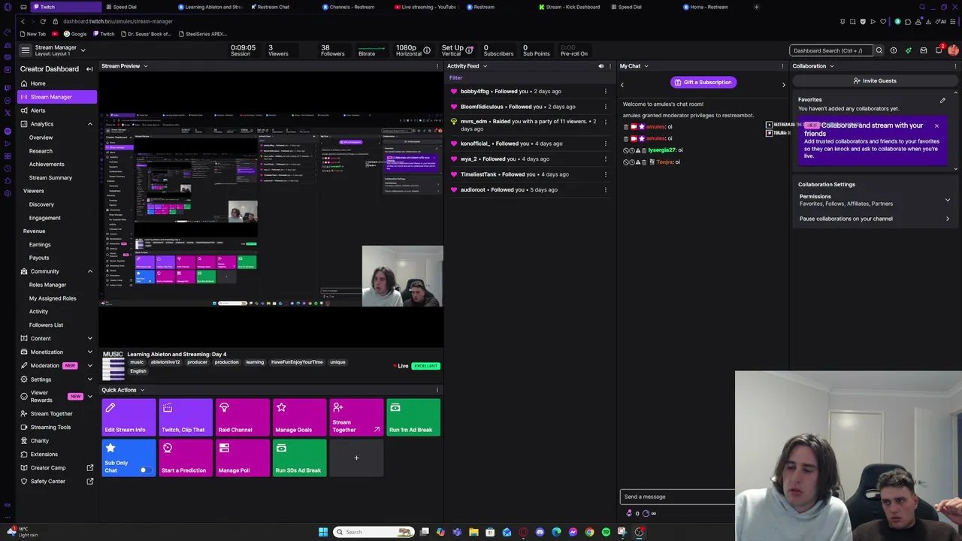The height and width of the screenshot is (541, 962).
Task: Click the Send a message chat field
Action: coord(677,497)
